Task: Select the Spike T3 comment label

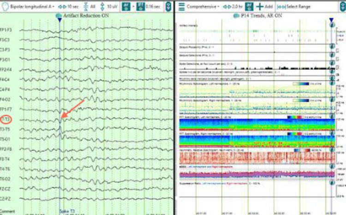Action: (67, 211)
